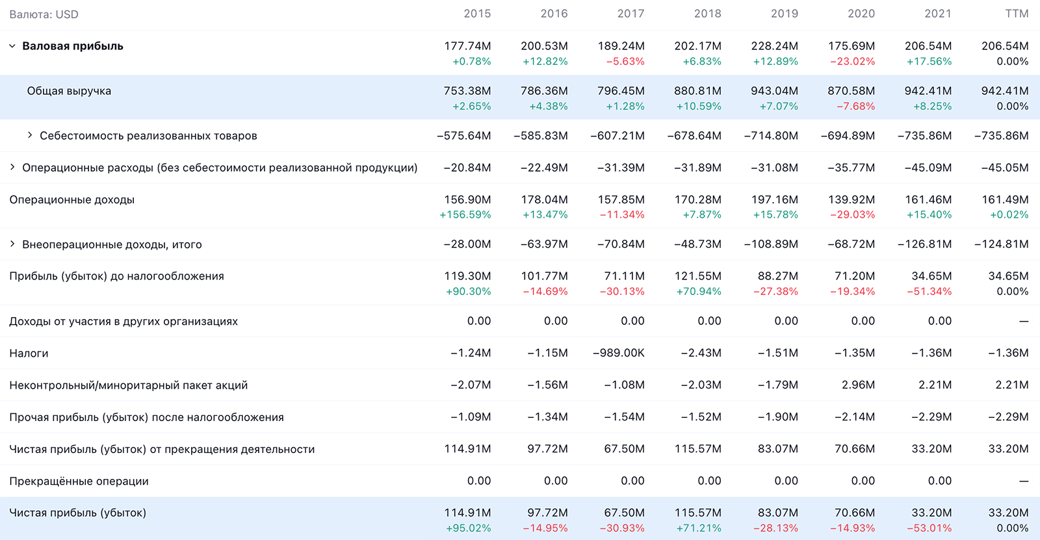This screenshot has width=1040, height=540.
Task: Click the Валюта: USD label
Action: [44, 14]
